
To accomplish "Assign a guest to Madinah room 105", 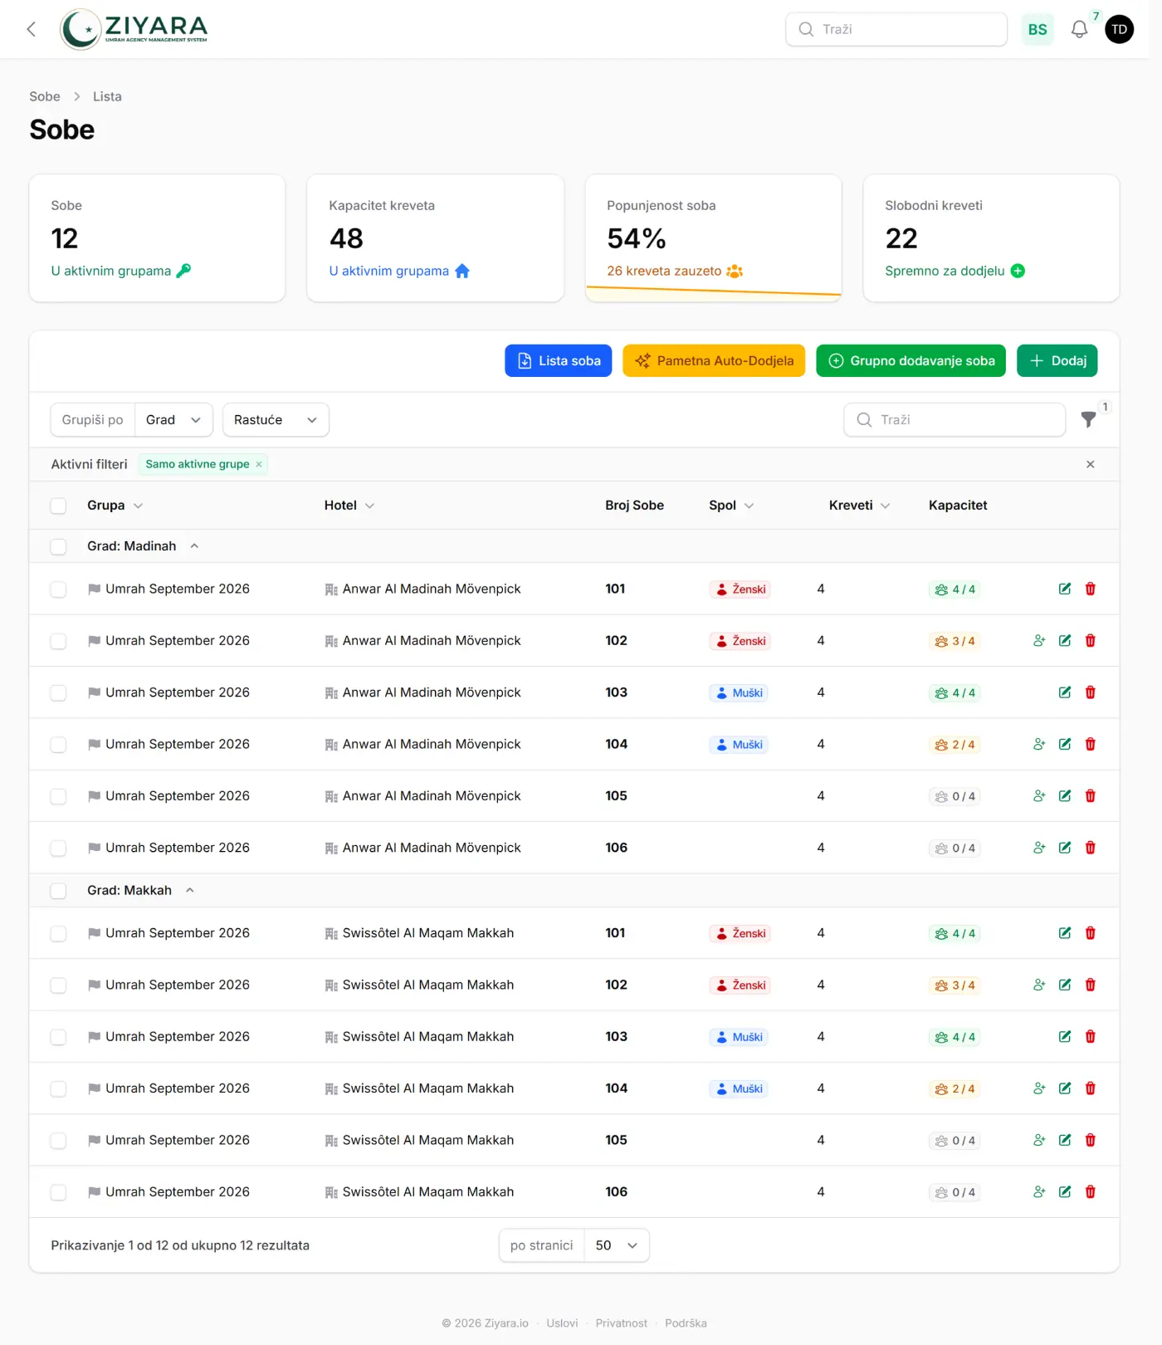I will tap(1039, 795).
